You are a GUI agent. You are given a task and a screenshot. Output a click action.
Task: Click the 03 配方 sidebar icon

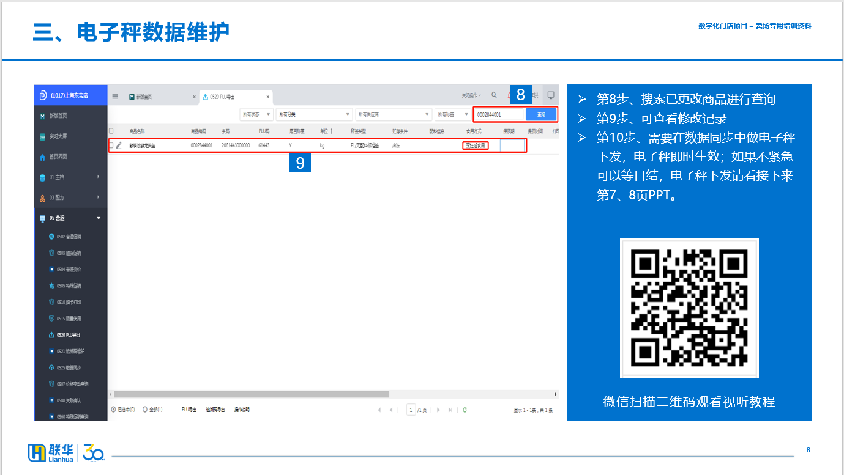[42, 198]
